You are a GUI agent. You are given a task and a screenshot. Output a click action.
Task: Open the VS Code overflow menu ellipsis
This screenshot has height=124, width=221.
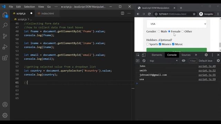coord(56,7)
